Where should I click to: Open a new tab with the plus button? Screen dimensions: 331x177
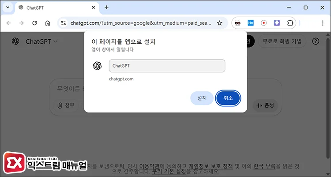[x=106, y=8]
